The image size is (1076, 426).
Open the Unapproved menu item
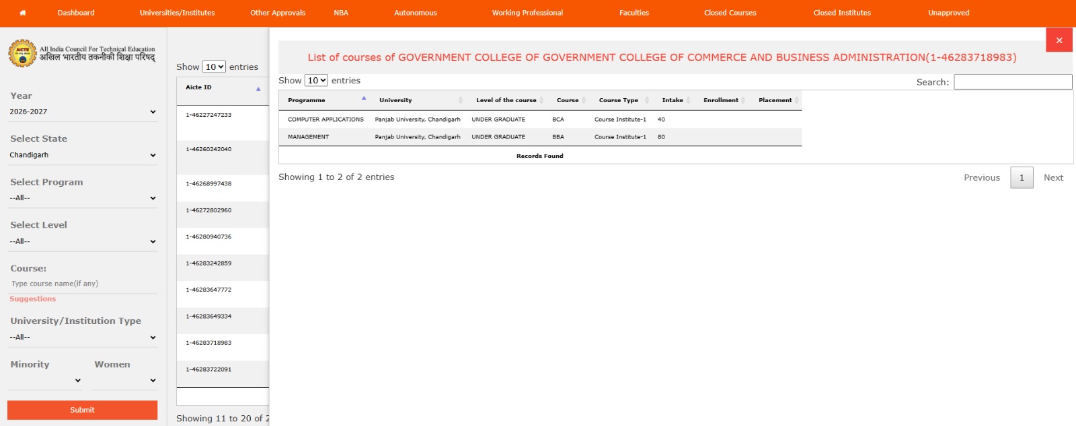point(949,13)
